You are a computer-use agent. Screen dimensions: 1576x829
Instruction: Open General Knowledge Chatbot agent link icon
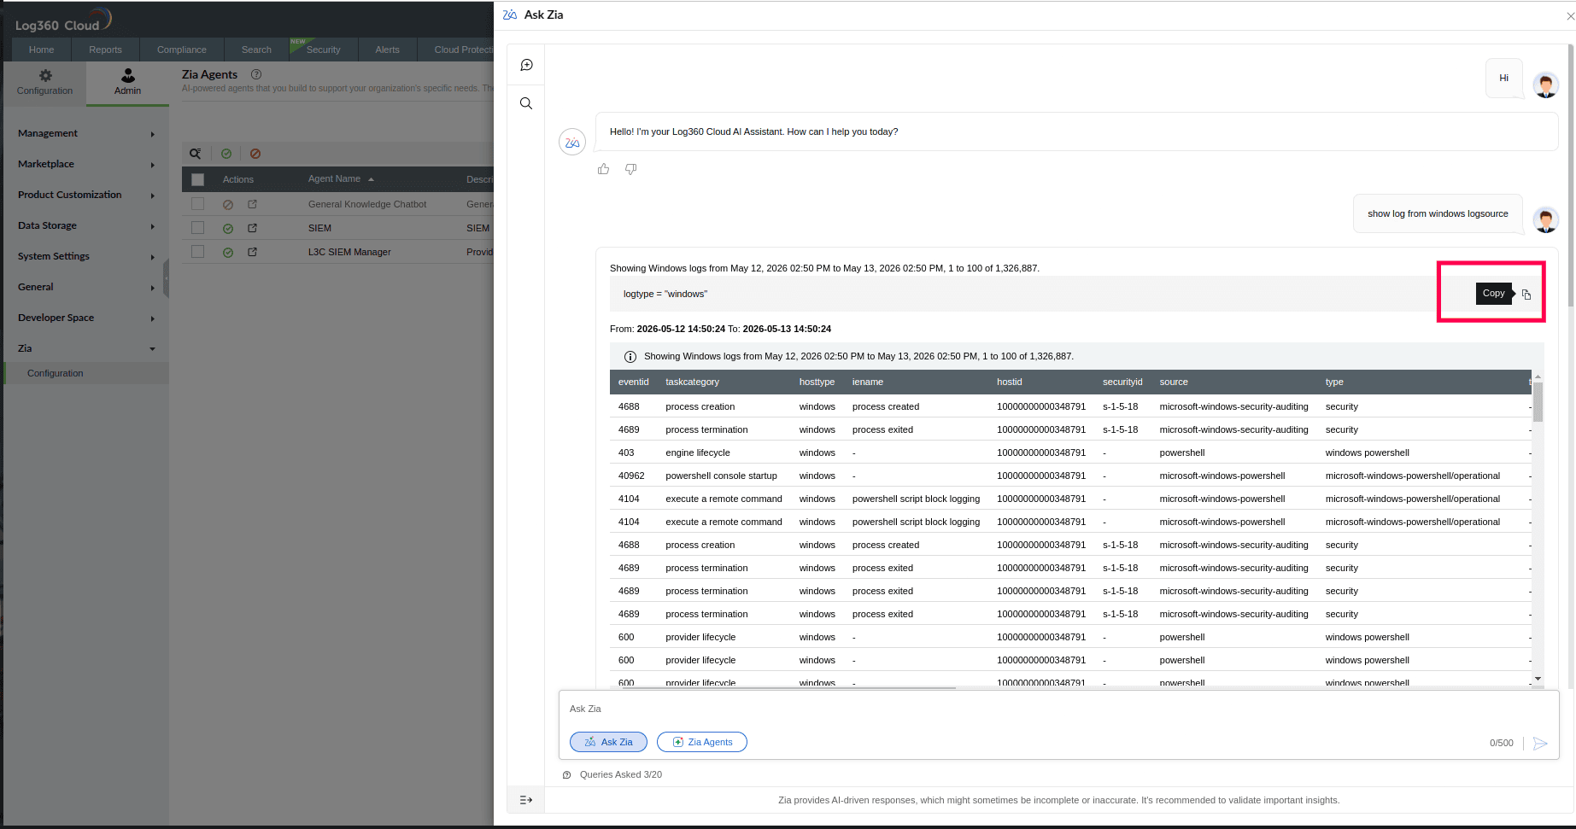point(252,204)
